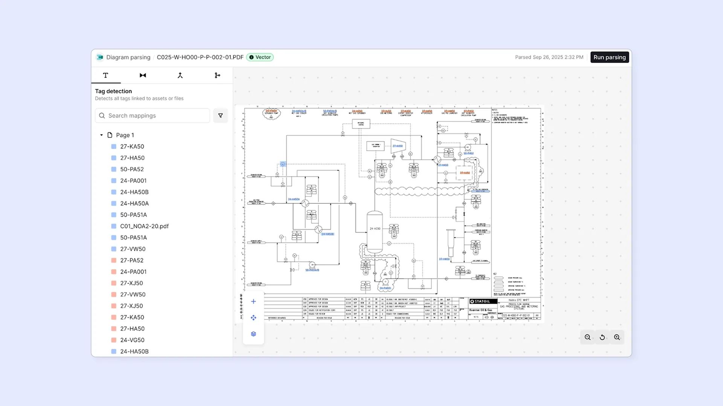Click the highlighted blue tag box in diagram
This screenshot has width=723, height=406.
coord(283,164)
